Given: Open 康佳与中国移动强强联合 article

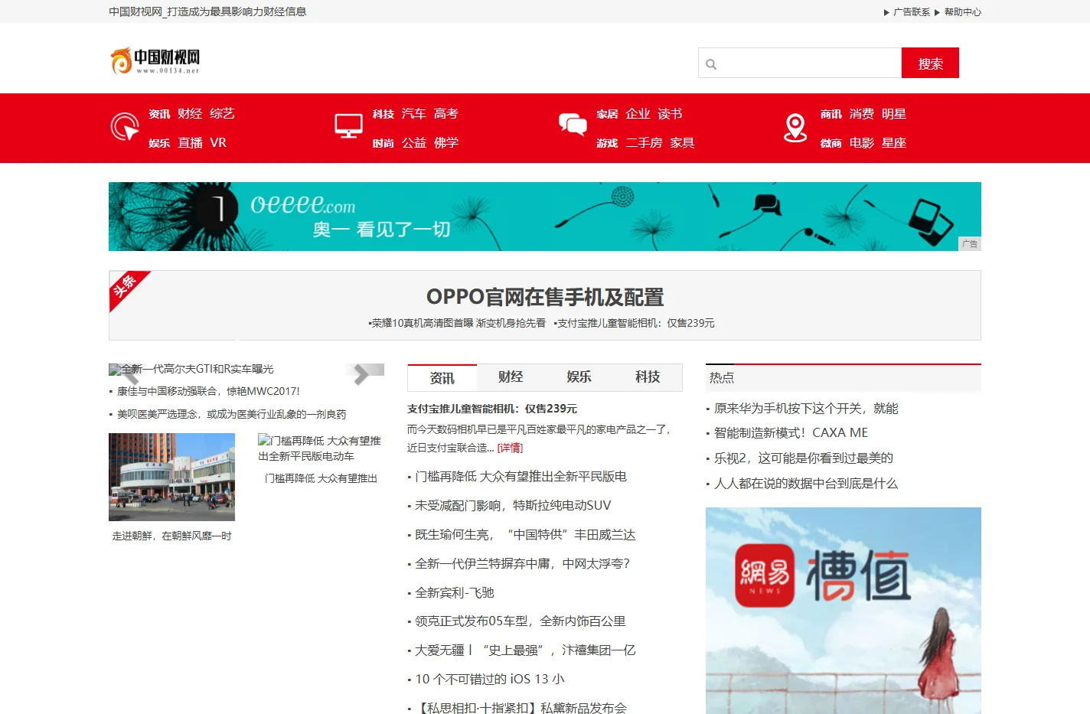Looking at the screenshot, I should pos(208,392).
